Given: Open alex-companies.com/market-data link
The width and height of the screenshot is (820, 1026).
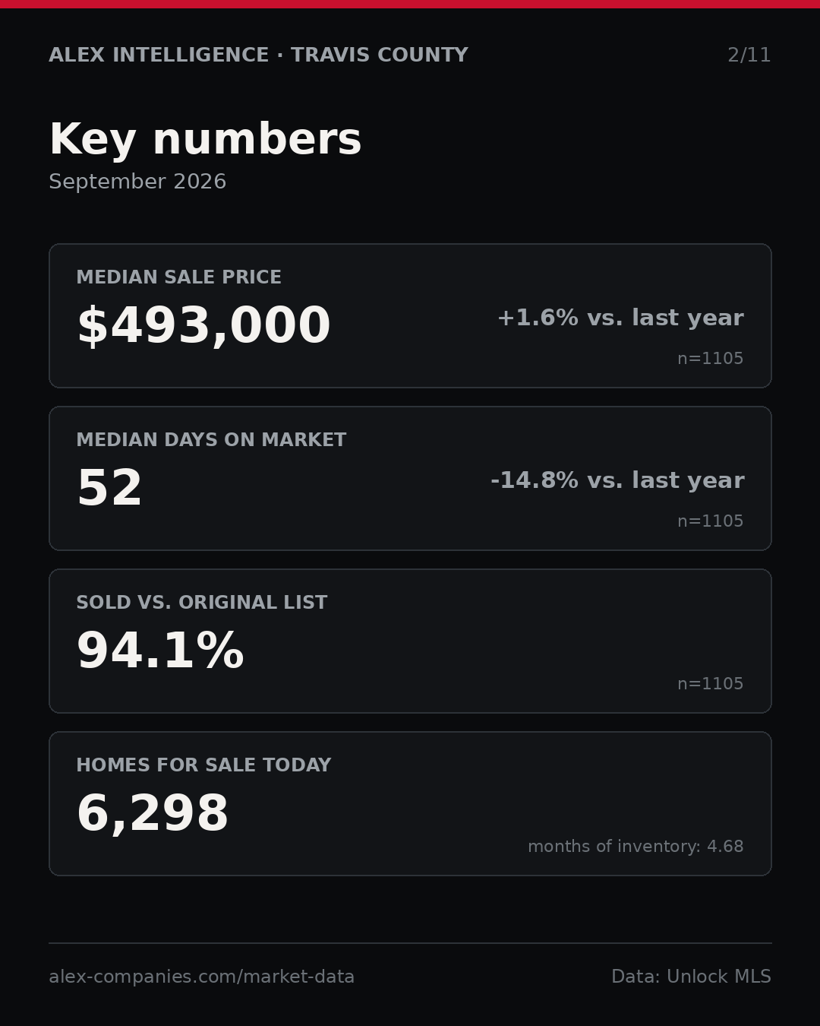Looking at the screenshot, I should 201,977.
